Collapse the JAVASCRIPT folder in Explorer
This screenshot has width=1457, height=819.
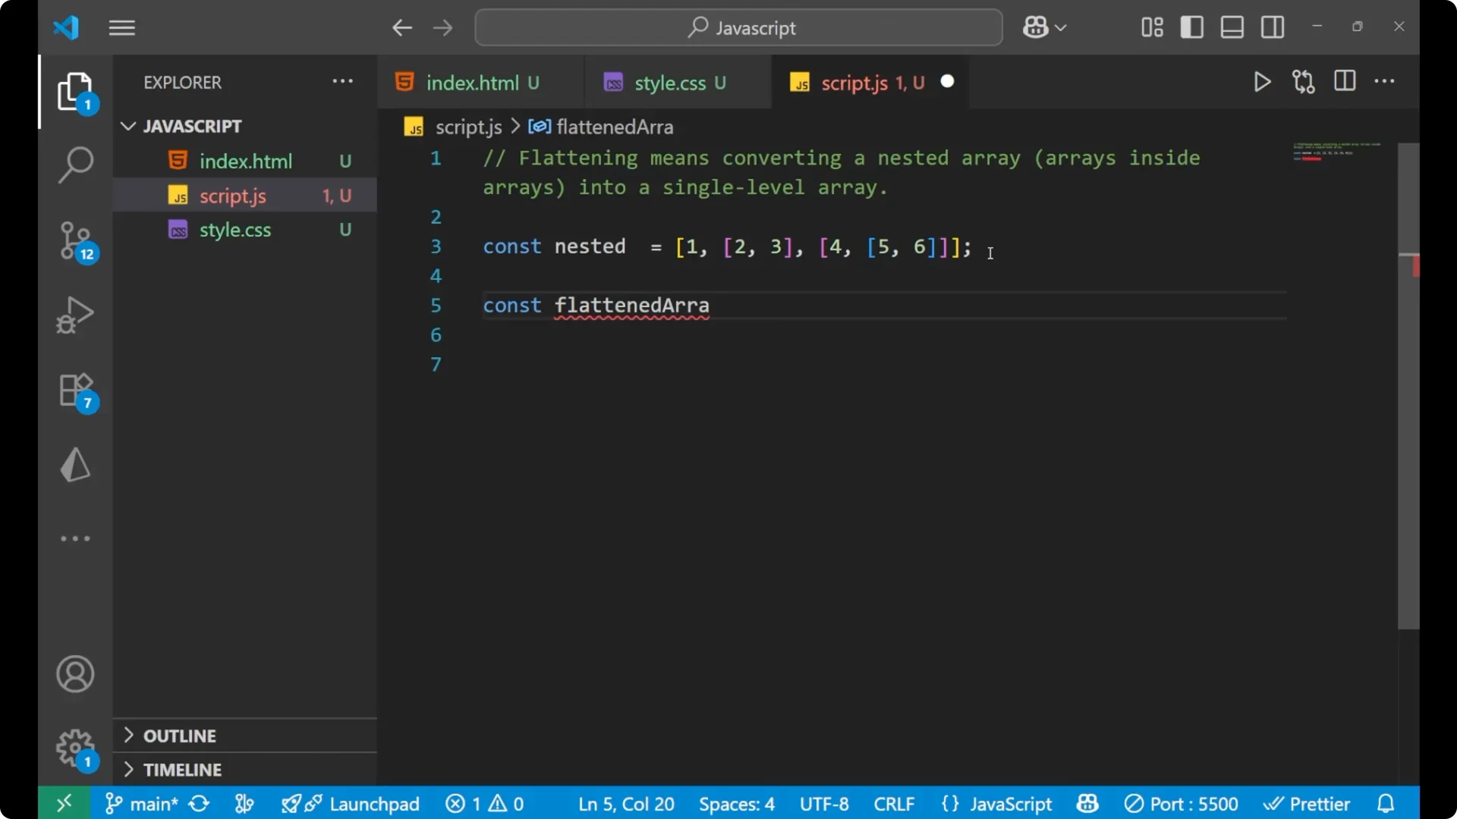(x=127, y=126)
